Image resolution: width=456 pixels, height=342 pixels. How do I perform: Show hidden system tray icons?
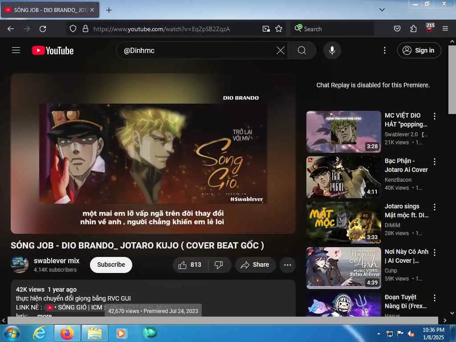pyautogui.click(x=379, y=333)
